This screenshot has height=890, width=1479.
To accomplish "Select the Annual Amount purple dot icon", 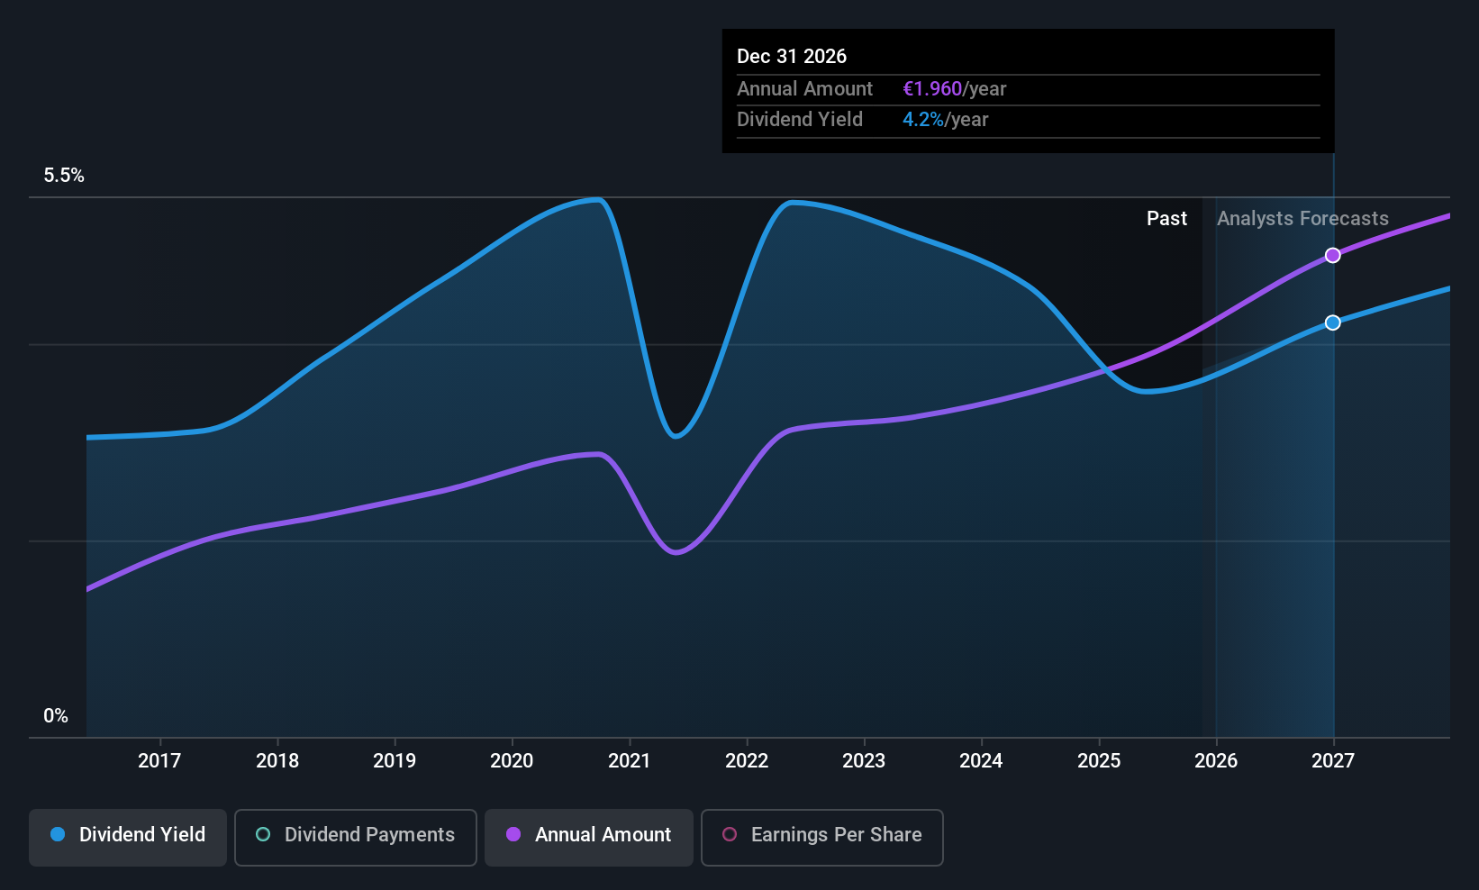I will tap(513, 835).
